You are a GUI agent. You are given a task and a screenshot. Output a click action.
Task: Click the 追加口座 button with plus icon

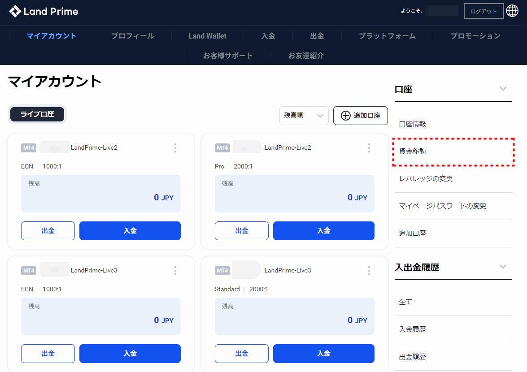[360, 116]
